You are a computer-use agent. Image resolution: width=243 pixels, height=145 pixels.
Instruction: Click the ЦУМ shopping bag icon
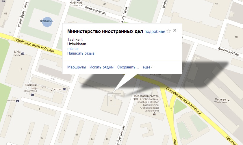click(x=23, y=53)
